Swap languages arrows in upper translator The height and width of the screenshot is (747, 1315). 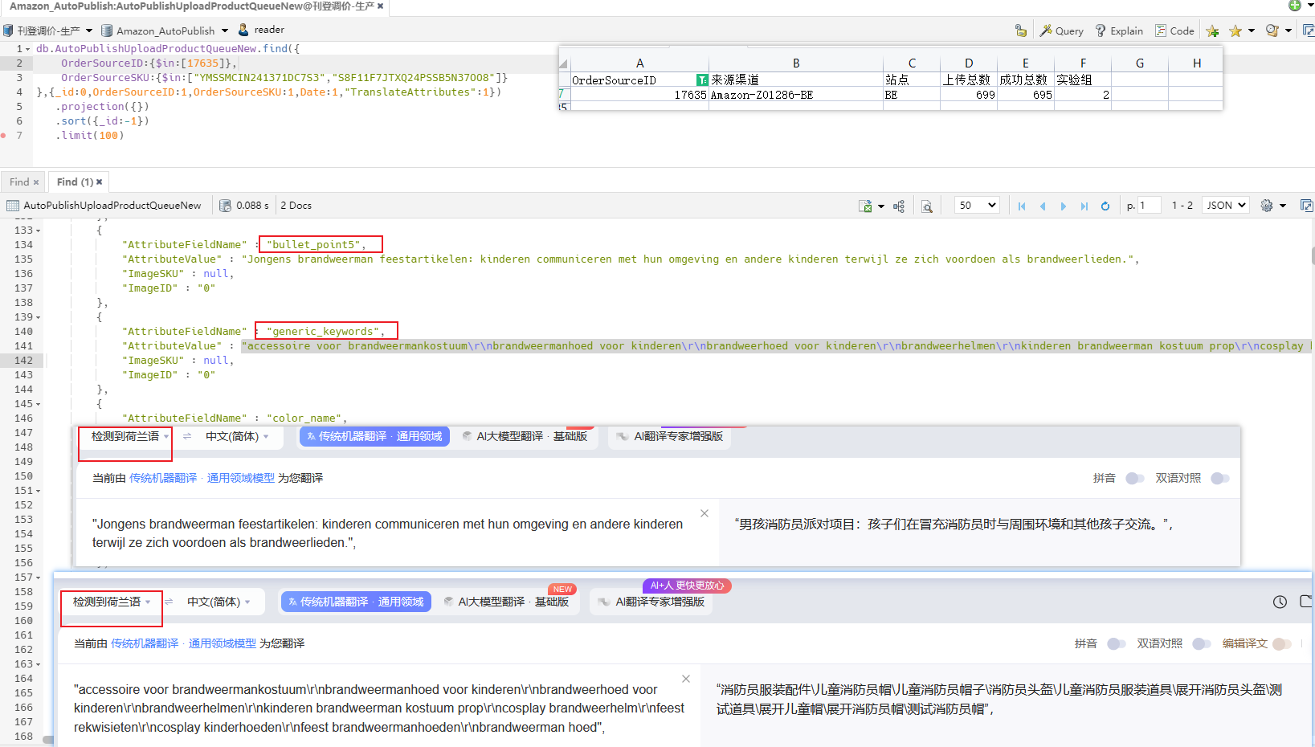[x=187, y=436]
